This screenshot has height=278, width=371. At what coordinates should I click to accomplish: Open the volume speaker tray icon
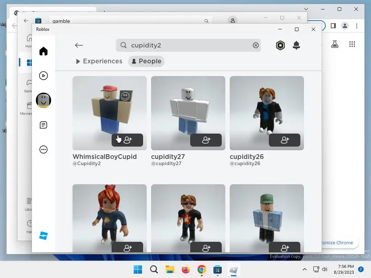pos(325,269)
